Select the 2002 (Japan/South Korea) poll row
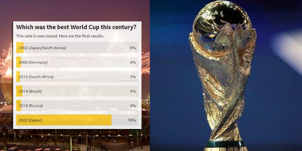The width and height of the screenshot is (302, 151). click(77, 48)
